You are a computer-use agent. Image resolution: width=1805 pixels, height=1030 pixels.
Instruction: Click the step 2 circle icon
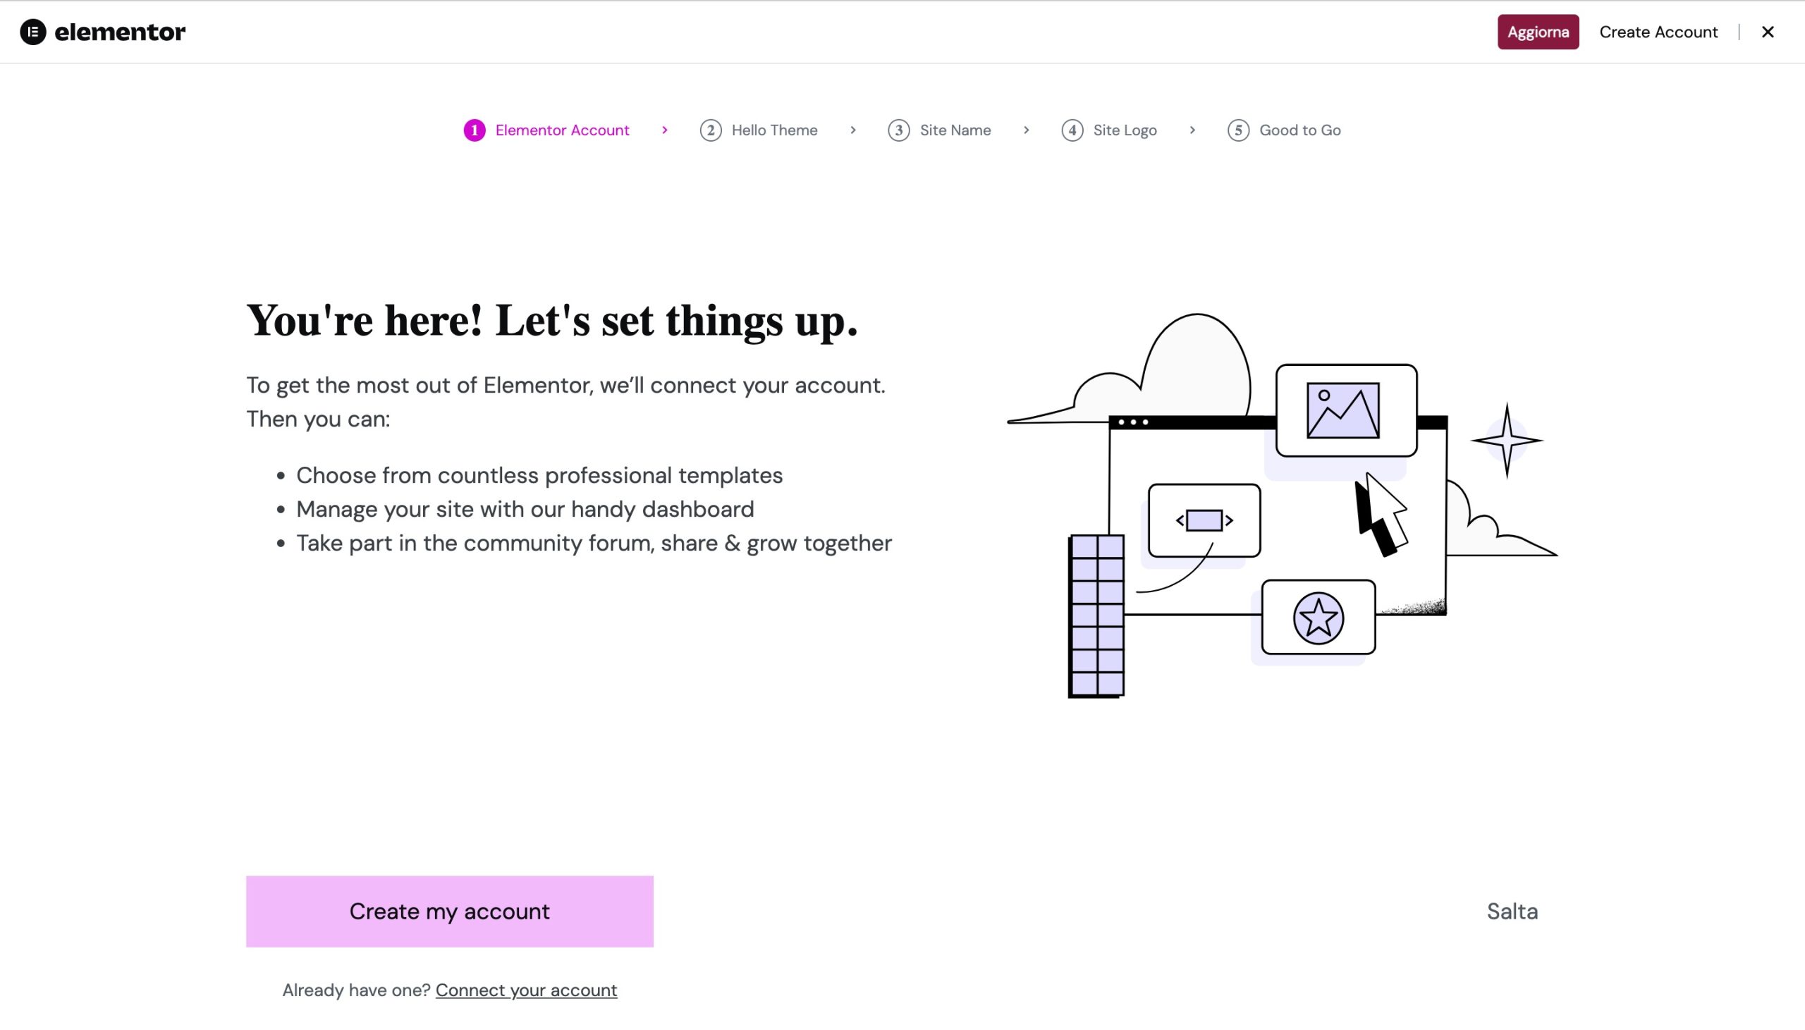(x=710, y=130)
